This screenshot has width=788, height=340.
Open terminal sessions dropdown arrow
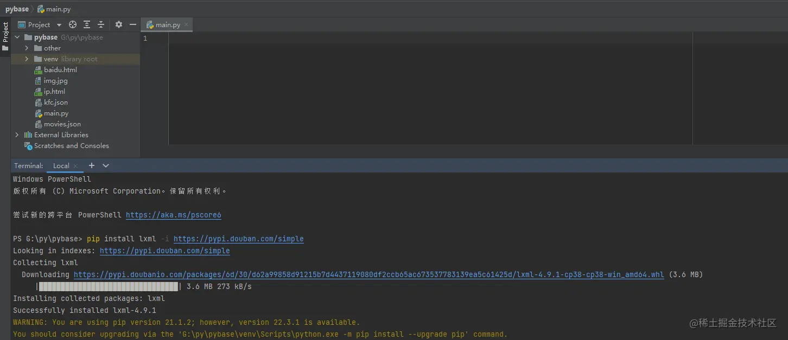(x=106, y=165)
